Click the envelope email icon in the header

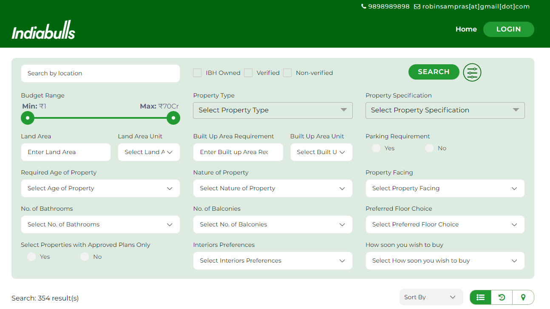[417, 6]
